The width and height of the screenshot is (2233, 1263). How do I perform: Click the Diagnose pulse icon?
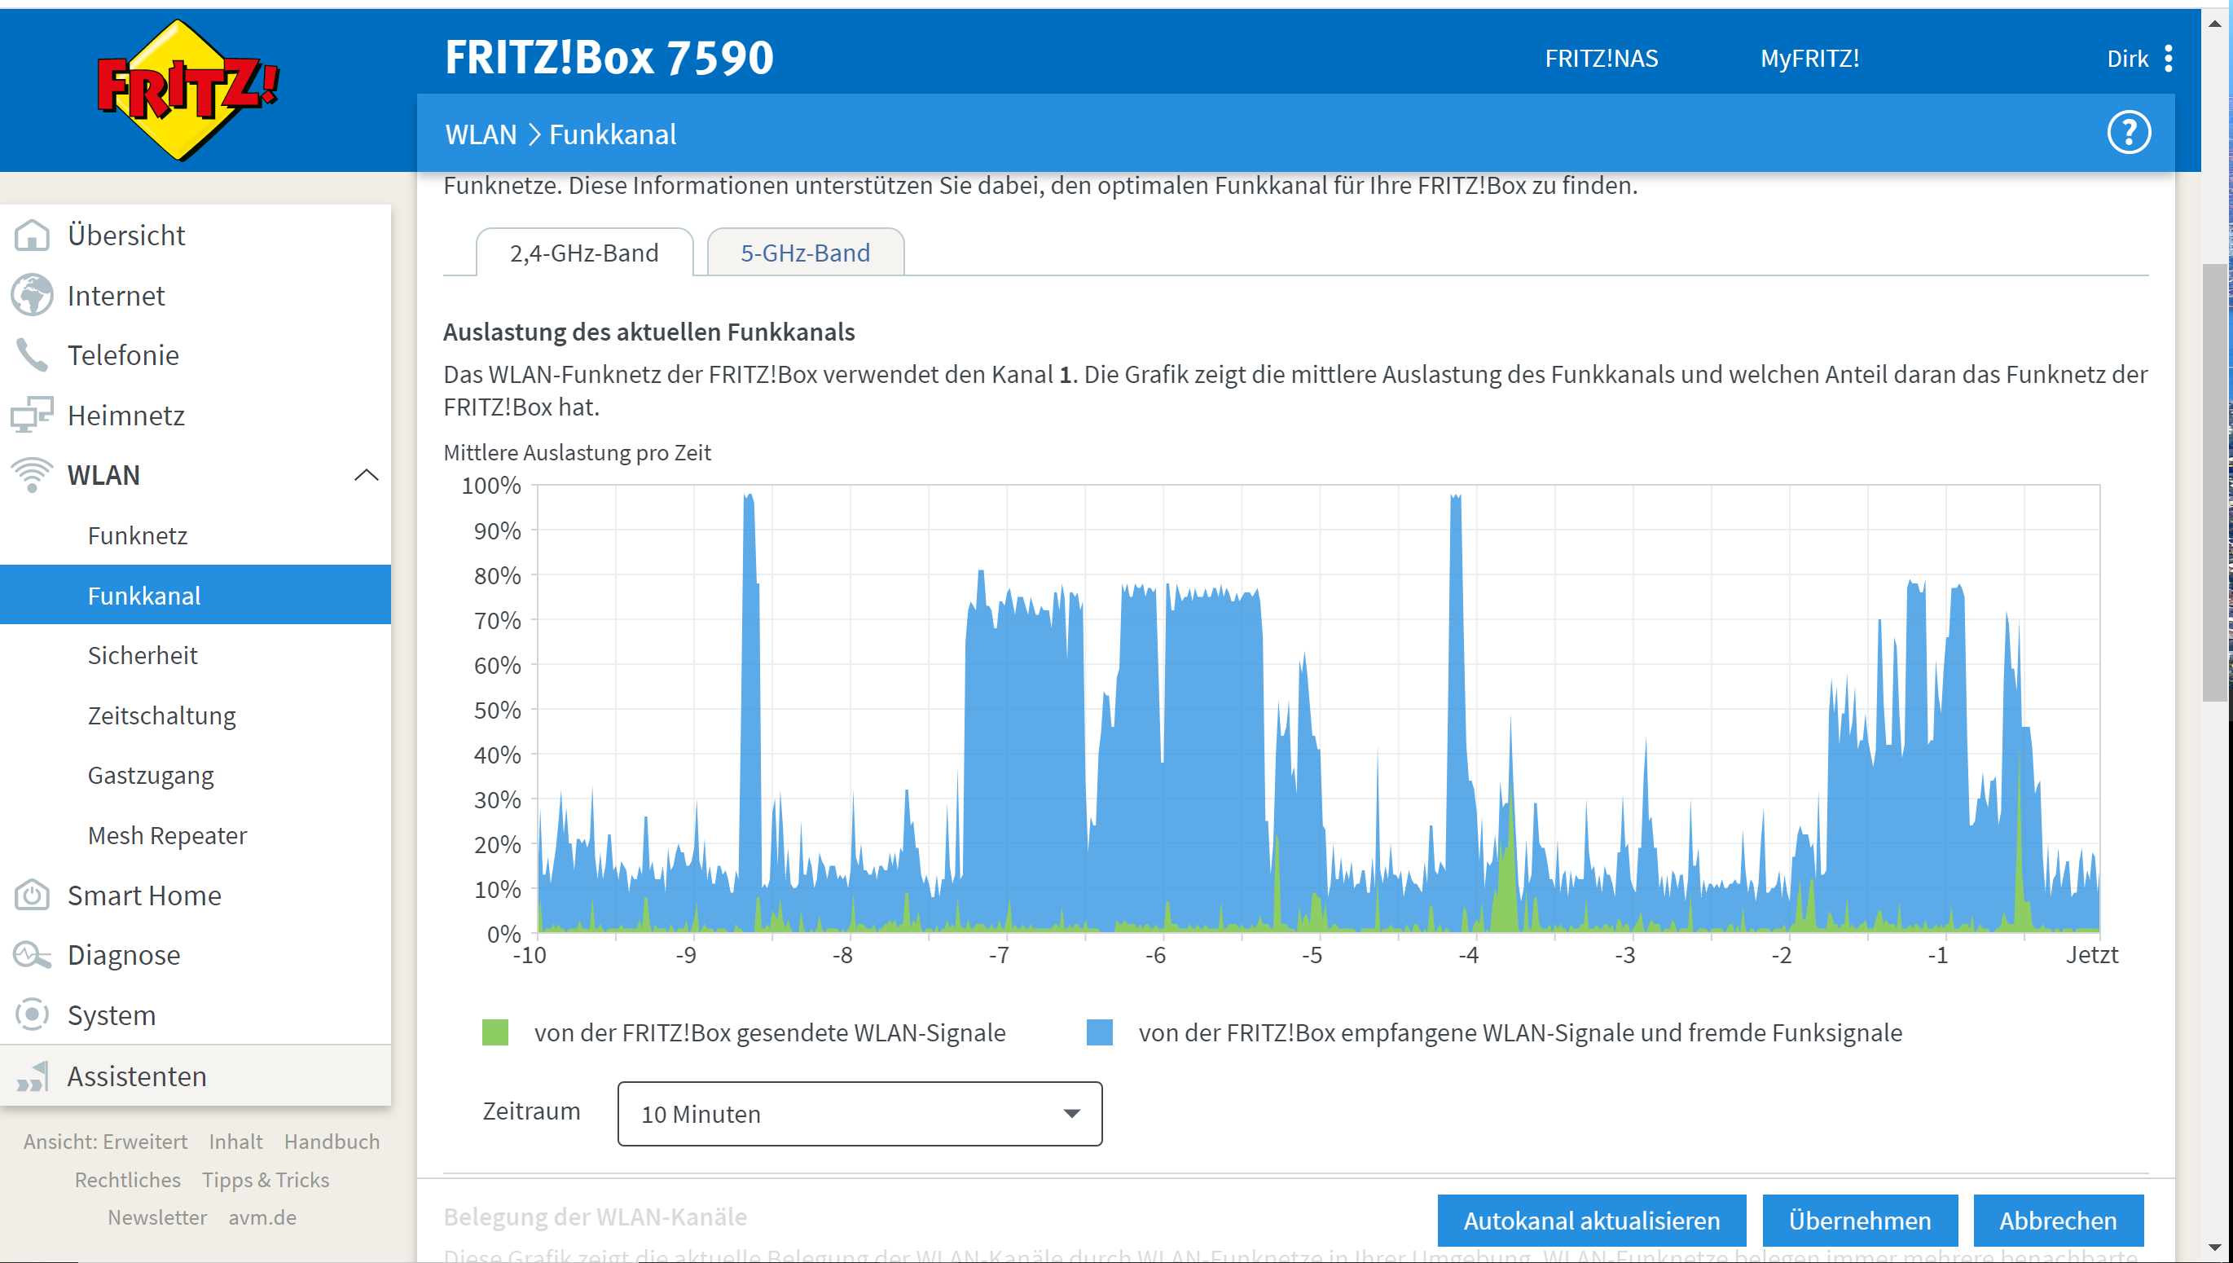click(32, 954)
